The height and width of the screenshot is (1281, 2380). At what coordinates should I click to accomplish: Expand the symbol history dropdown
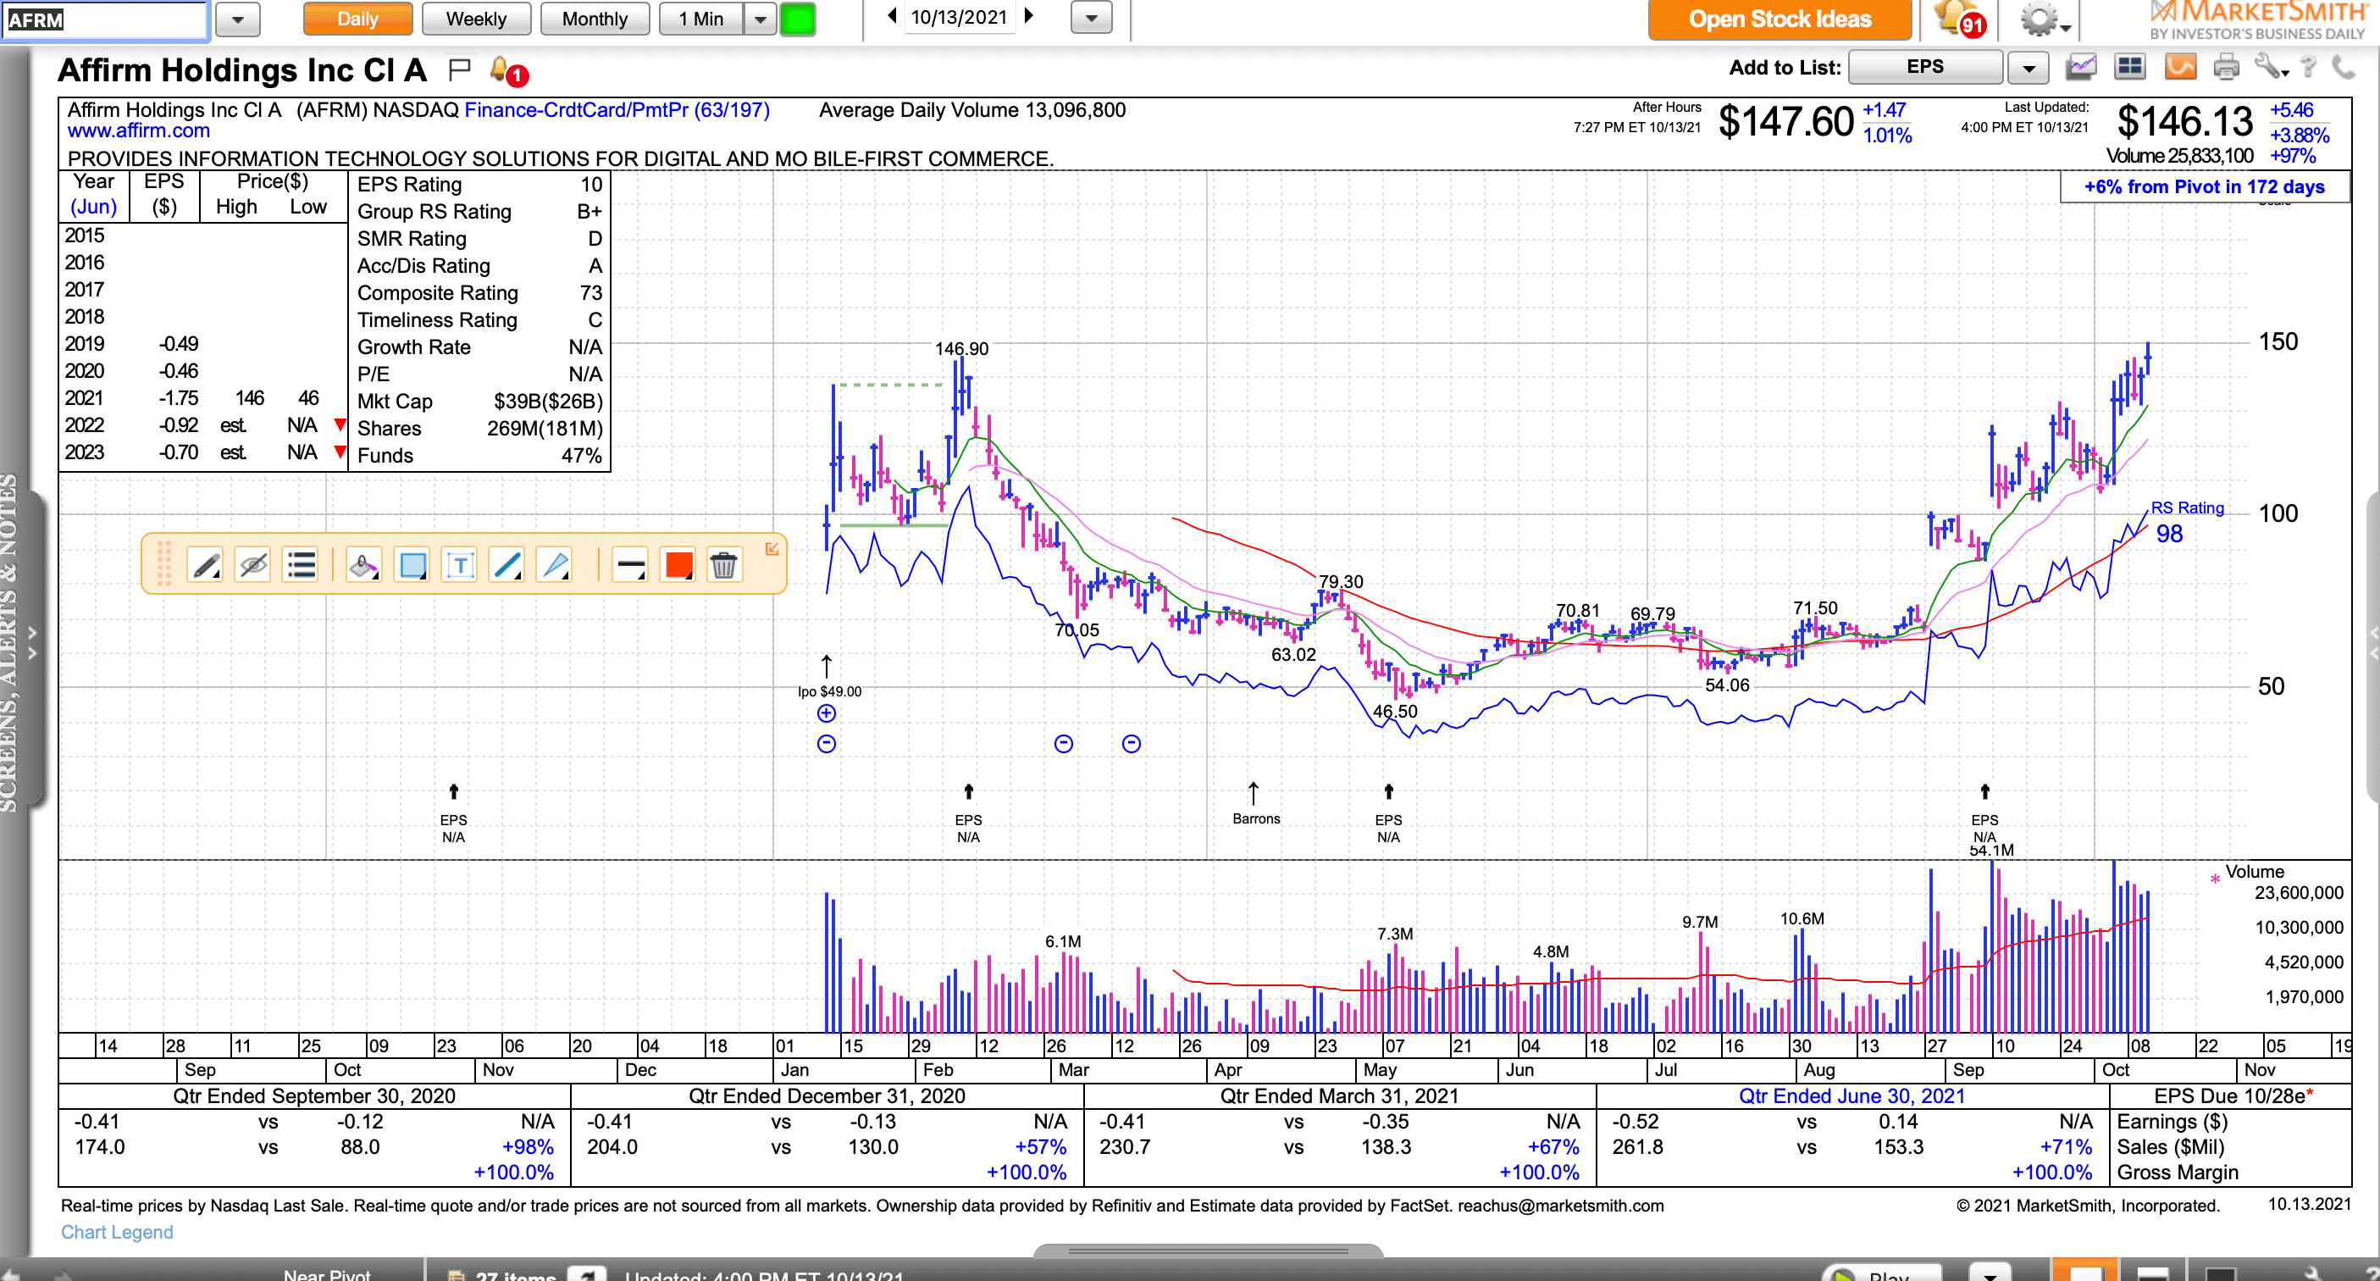coord(237,19)
